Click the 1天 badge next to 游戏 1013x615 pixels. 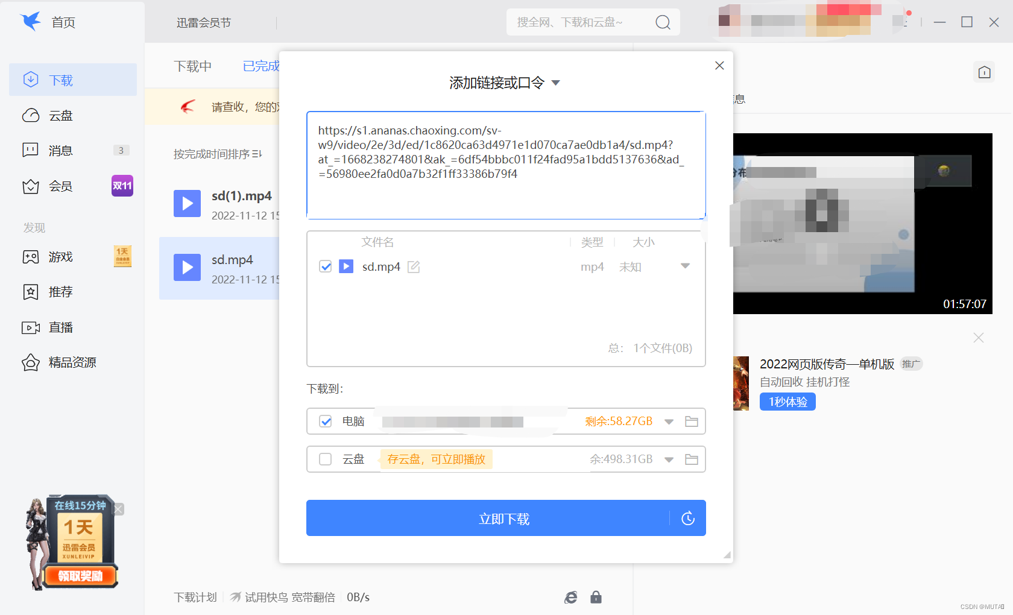(x=122, y=256)
